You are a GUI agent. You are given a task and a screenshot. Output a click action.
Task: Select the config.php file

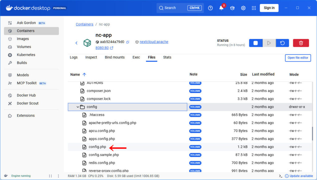click(x=97, y=147)
